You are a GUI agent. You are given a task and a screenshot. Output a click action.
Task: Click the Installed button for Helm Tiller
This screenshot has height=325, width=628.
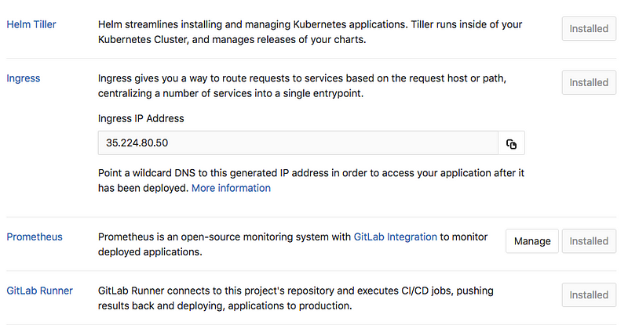pos(589,29)
